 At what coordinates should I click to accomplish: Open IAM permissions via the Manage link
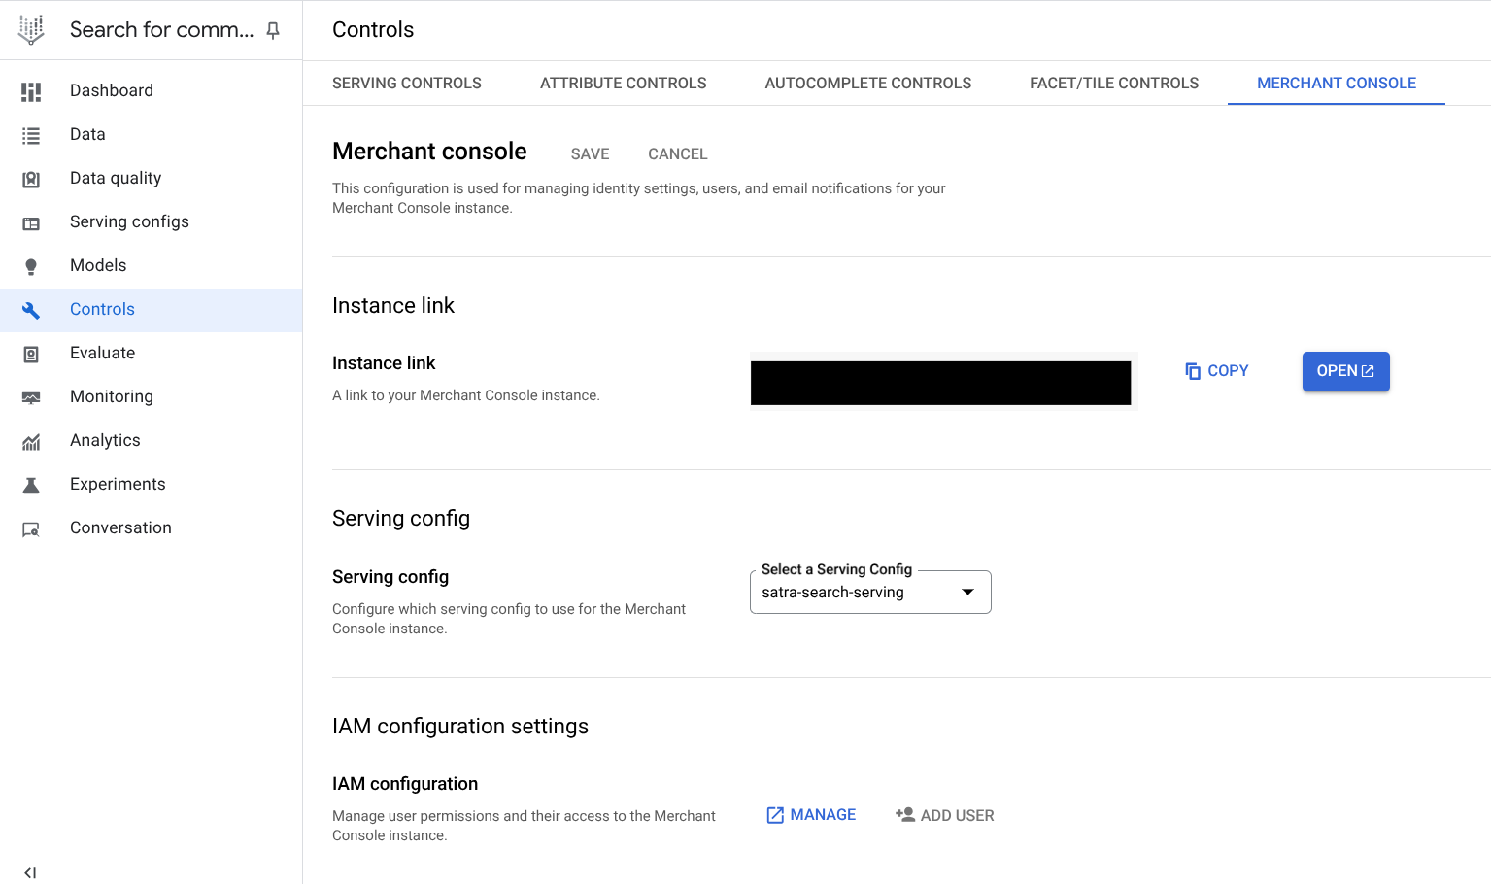coord(811,814)
